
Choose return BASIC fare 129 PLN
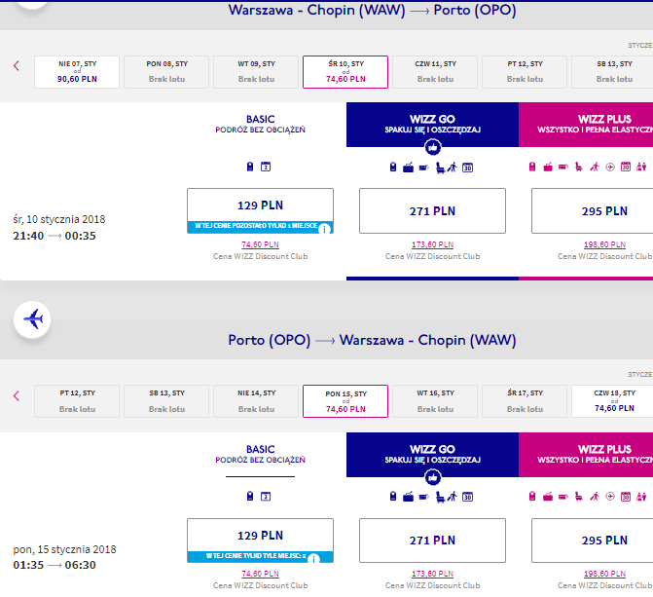click(x=260, y=541)
